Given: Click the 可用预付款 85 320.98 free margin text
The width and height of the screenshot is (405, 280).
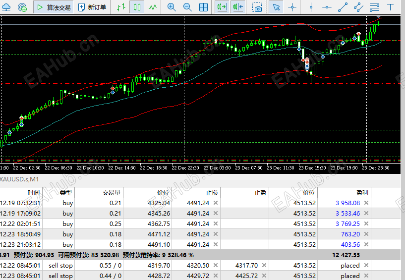Looking at the screenshot, I should [x=88, y=255].
